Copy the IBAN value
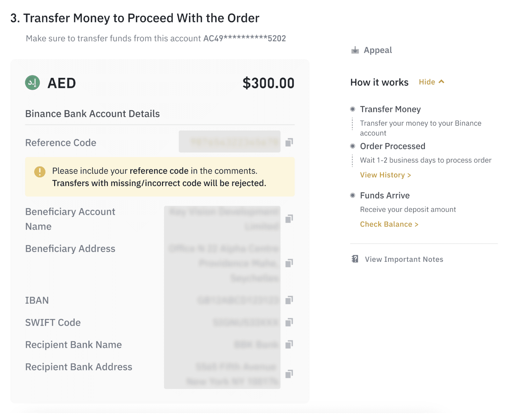The height and width of the screenshot is (414, 530). coord(289,300)
